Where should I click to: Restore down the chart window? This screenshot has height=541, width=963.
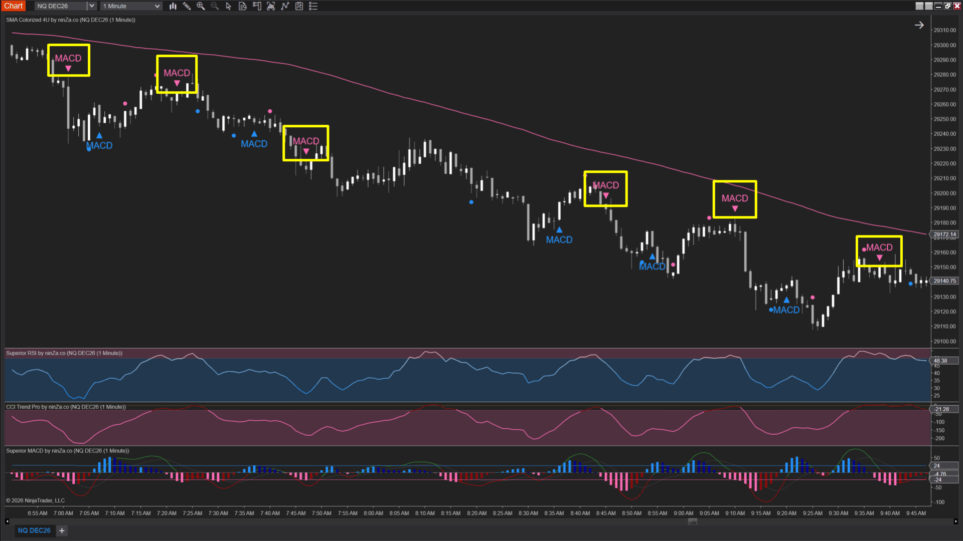click(947, 6)
